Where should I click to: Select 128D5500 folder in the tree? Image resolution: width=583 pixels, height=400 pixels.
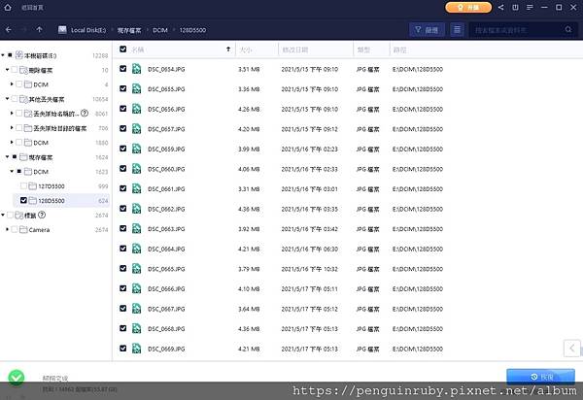51,201
